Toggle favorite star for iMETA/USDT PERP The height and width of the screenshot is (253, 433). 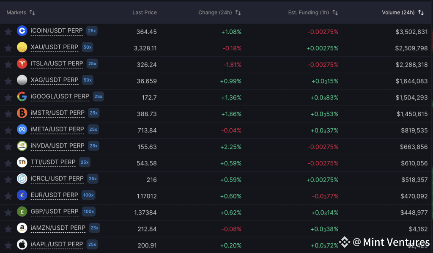coord(8,130)
